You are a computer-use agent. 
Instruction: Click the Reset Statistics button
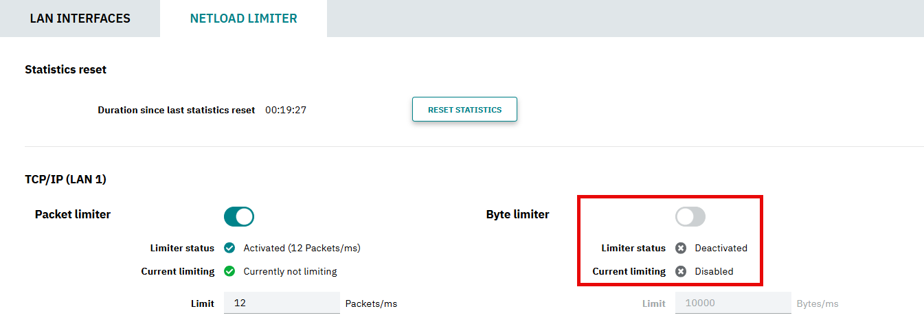[x=464, y=109]
